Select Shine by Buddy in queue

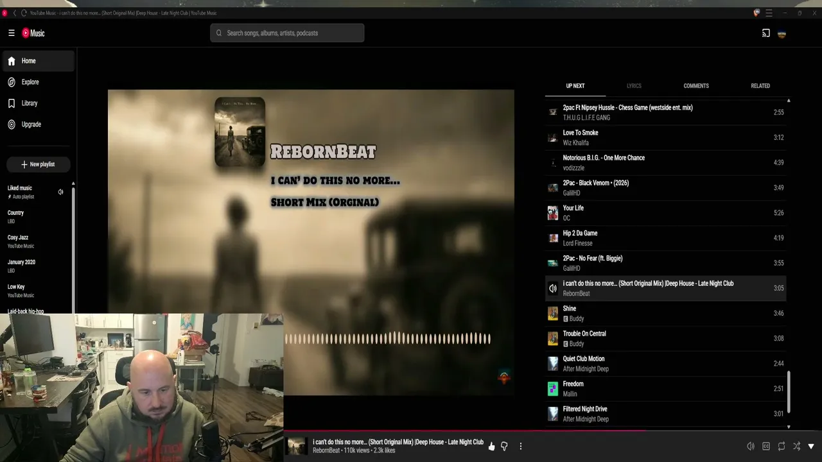point(665,313)
